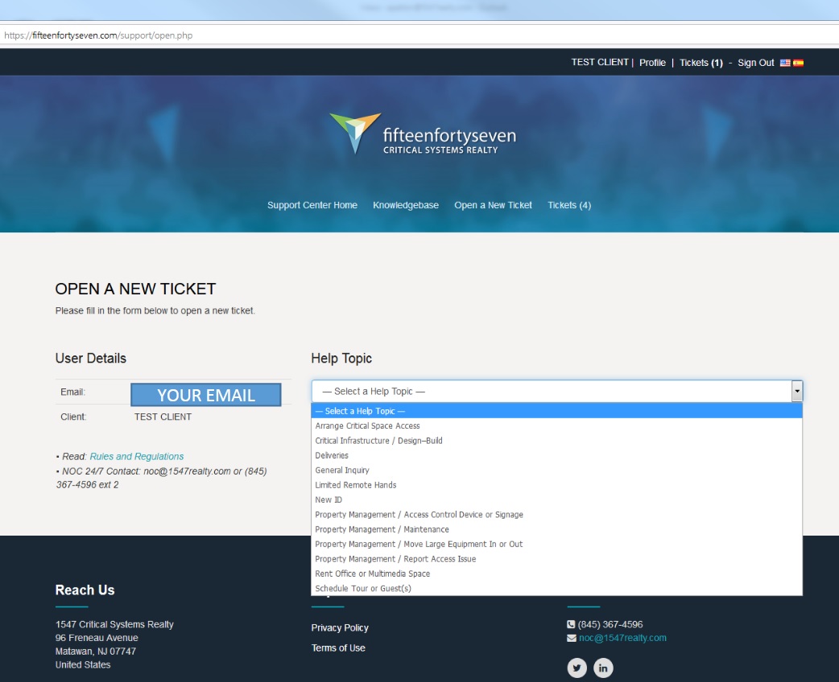Go to Support Center Home
Screen dimensions: 839x682
312,205
